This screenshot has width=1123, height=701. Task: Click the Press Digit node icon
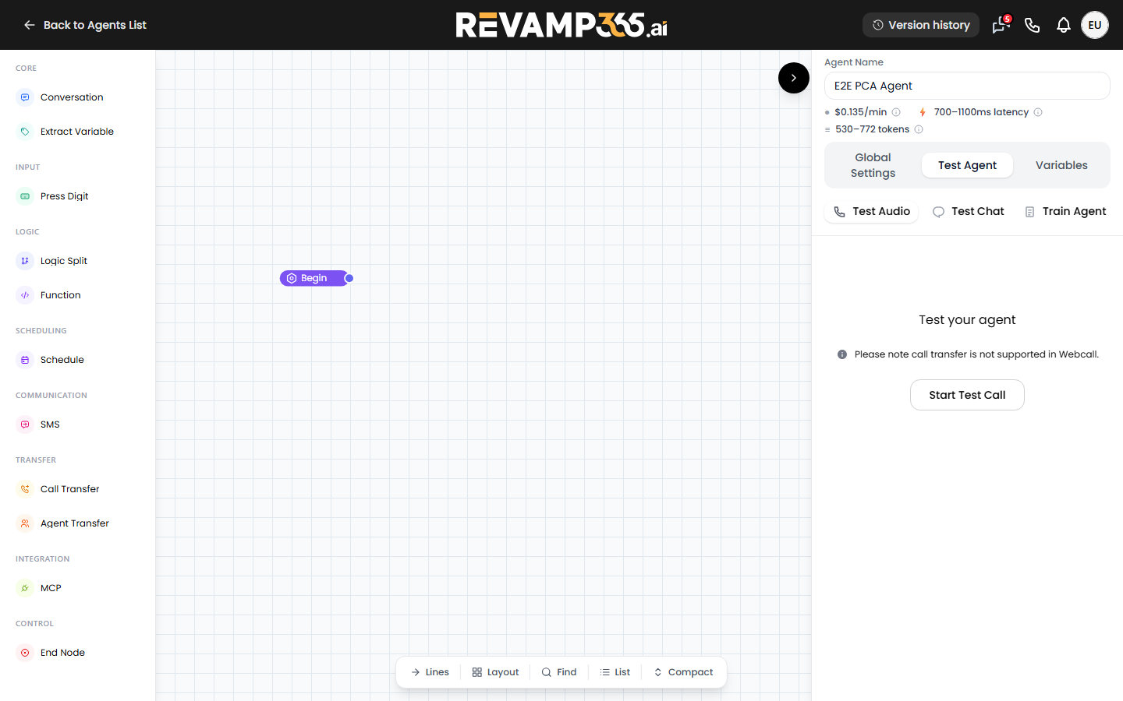pos(25,196)
